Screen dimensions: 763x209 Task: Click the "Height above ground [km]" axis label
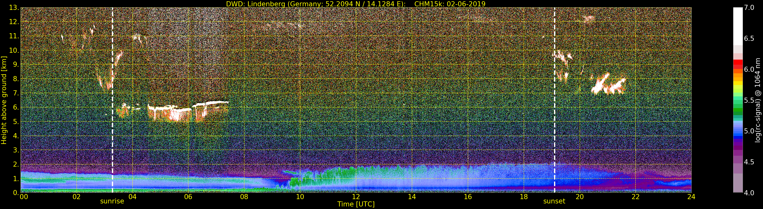(x=4, y=100)
